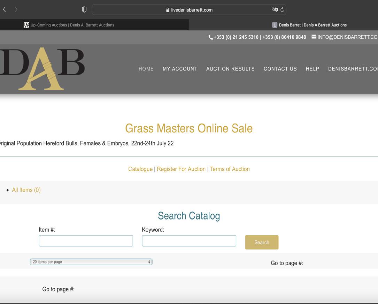The image size is (378, 304).
Task: Click the Search Catalog heading
Action: pos(189,216)
